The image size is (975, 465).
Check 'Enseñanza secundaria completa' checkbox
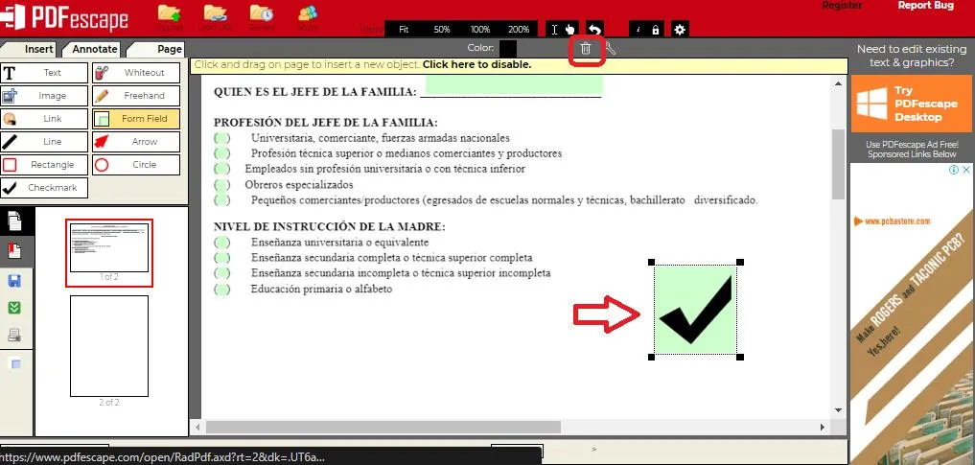tap(222, 257)
